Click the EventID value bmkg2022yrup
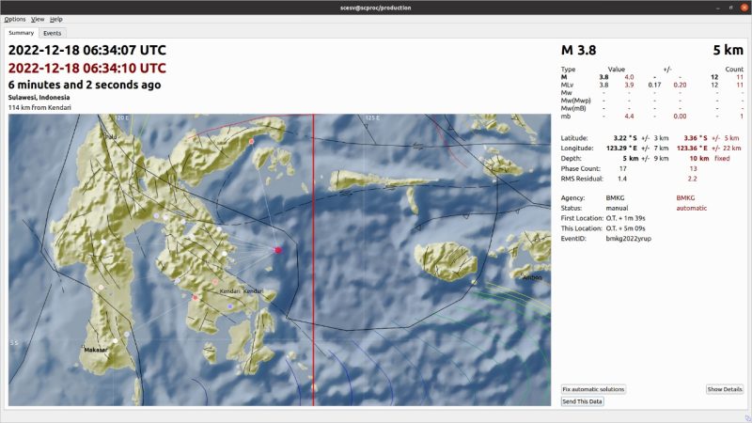This screenshot has width=752, height=423. [627, 240]
